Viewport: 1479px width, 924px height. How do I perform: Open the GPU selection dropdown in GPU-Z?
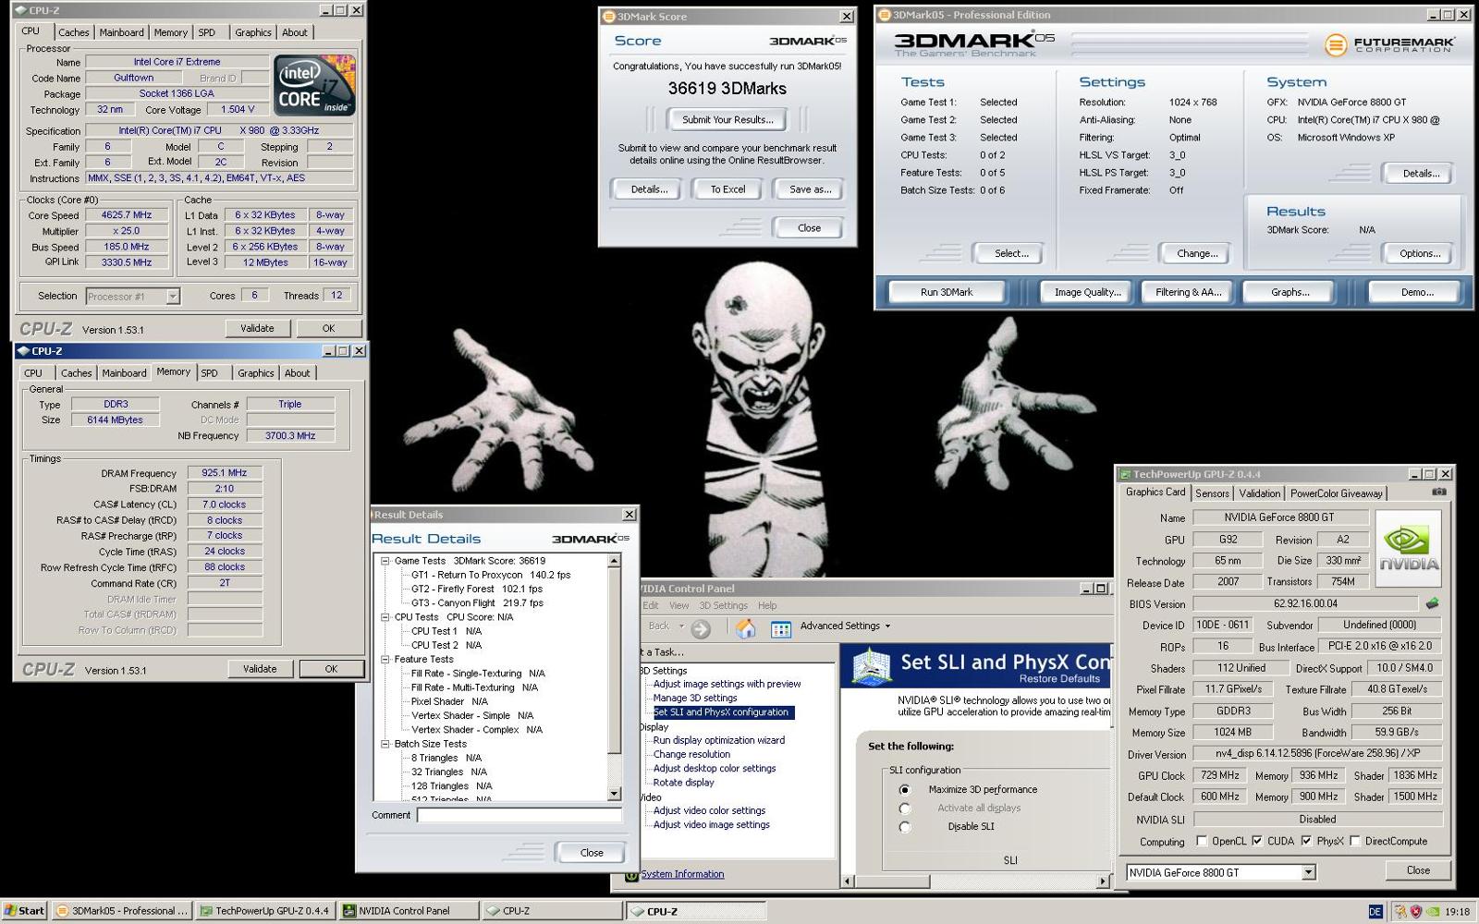pos(1308,872)
